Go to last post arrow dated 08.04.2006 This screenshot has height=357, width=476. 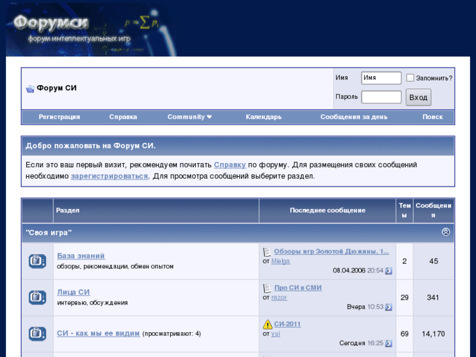(388, 271)
